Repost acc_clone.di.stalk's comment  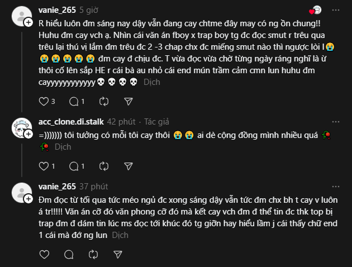point(103,166)
